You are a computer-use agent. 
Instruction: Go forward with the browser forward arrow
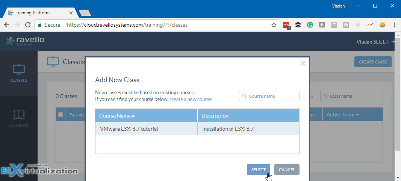point(17,25)
